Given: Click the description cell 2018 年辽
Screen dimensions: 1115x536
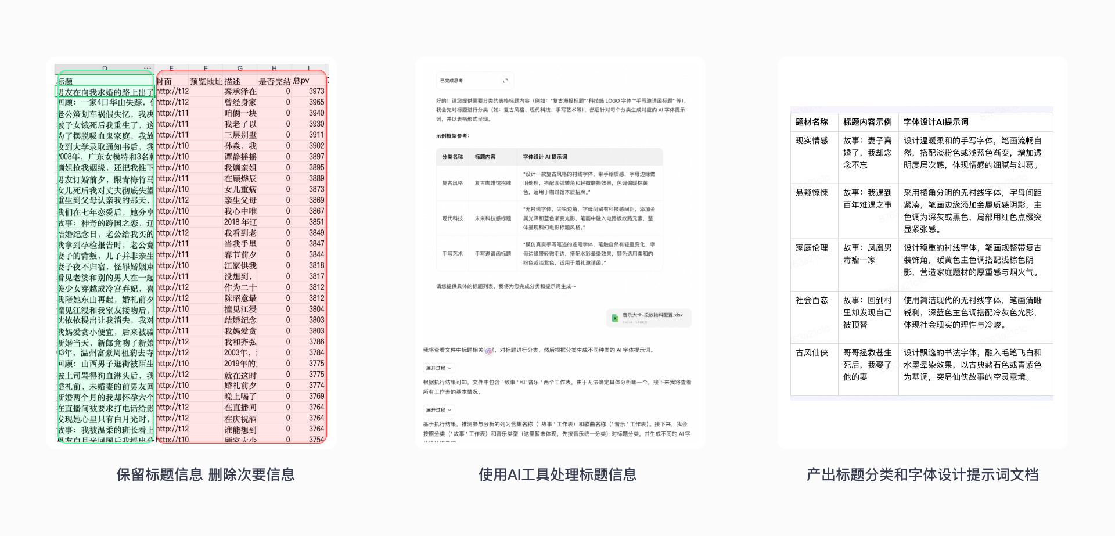Looking at the screenshot, I should (240, 222).
